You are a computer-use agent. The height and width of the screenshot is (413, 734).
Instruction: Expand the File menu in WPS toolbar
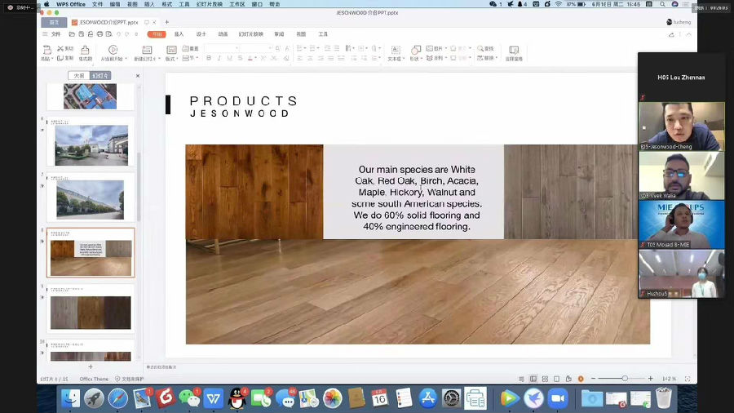54,34
